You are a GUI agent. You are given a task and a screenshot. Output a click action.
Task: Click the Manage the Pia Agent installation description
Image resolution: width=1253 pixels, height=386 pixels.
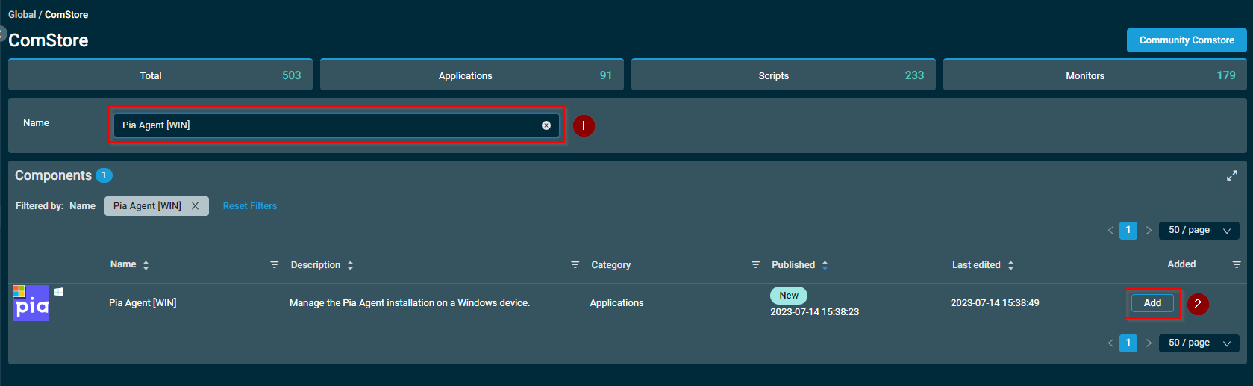point(410,303)
